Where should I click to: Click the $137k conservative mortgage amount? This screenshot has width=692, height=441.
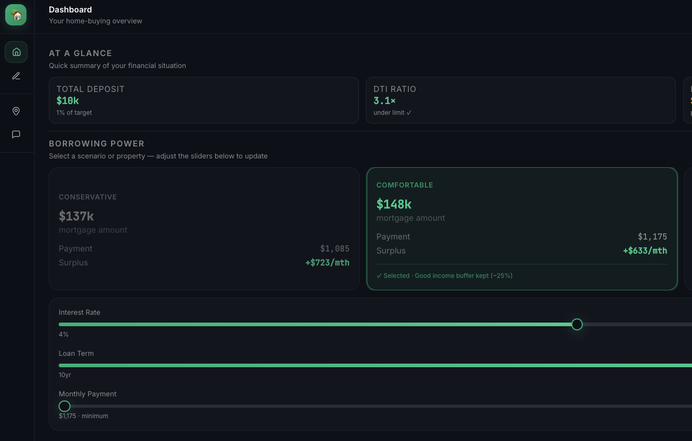click(x=76, y=216)
